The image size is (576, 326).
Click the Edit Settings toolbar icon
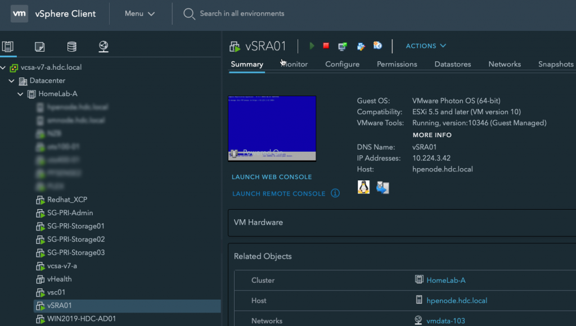point(361,46)
